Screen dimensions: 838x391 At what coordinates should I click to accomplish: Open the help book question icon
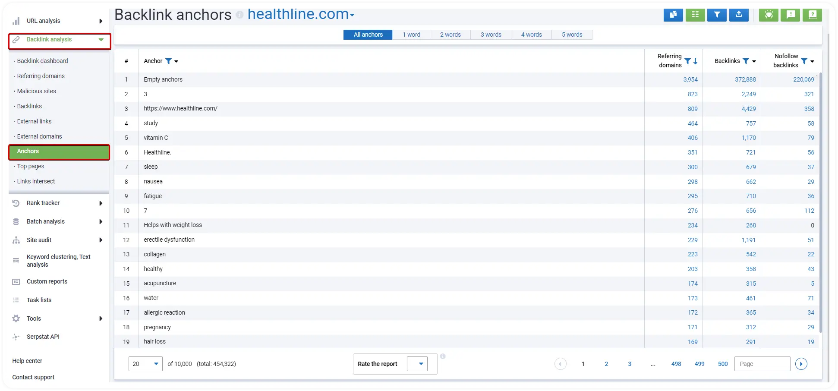point(812,15)
